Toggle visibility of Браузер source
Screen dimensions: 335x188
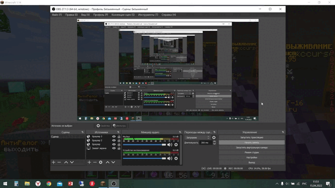click(114, 144)
